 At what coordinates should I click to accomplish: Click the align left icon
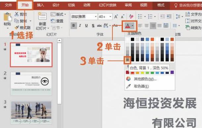[140, 26]
